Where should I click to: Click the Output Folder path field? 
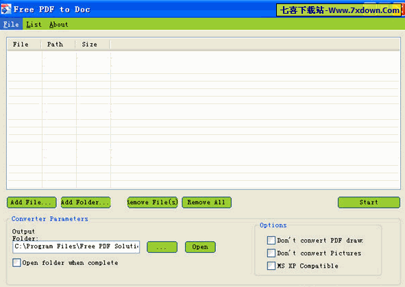click(x=76, y=247)
